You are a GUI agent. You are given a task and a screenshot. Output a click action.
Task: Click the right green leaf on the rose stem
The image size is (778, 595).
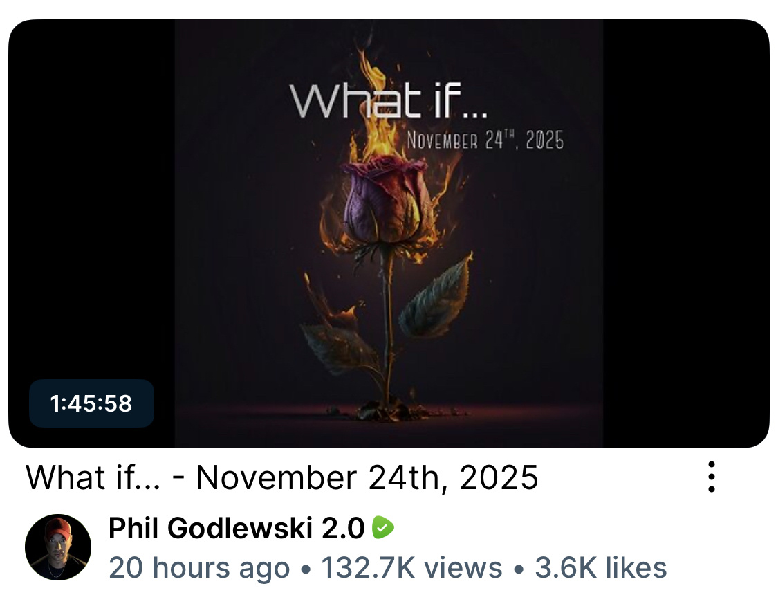(x=436, y=295)
